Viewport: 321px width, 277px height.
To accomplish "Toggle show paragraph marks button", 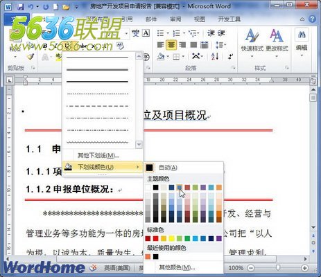I will 230,56.
